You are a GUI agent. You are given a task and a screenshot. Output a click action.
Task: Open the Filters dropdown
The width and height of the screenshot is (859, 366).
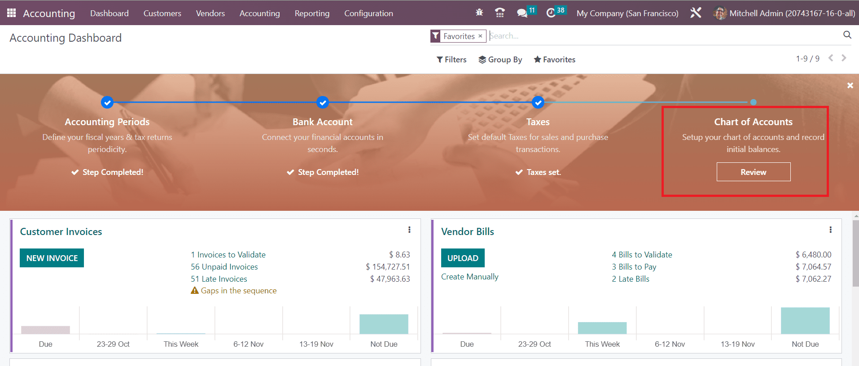(451, 60)
